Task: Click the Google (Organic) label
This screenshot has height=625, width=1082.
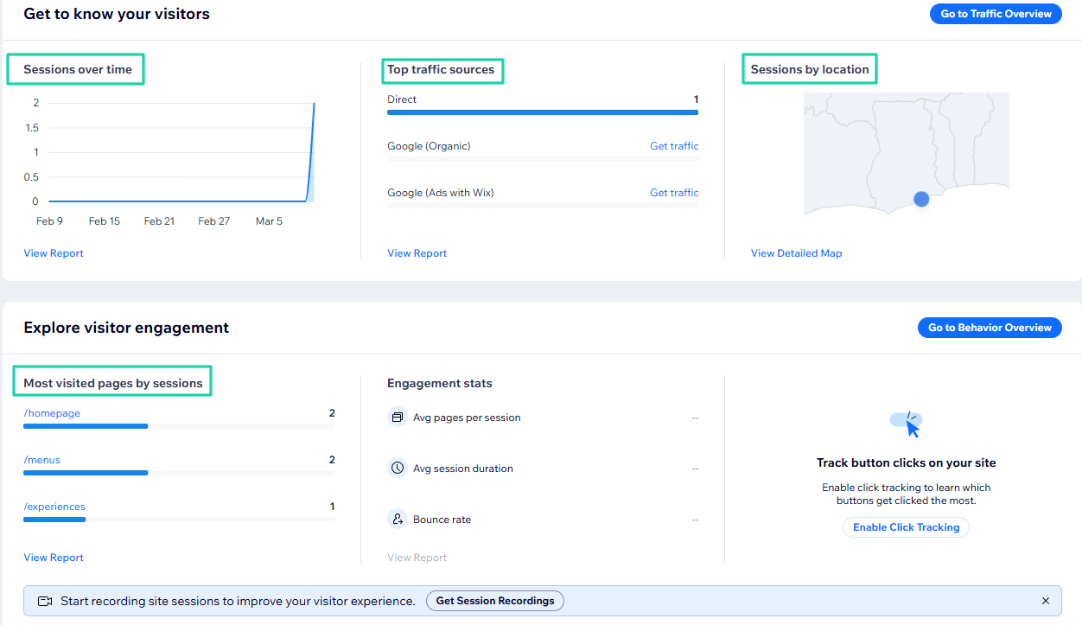Action: 429,146
